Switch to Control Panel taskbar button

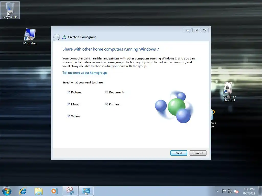click(86, 191)
